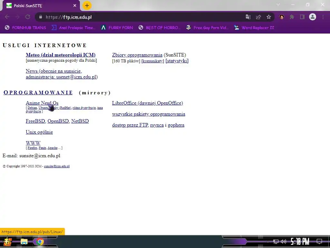Open the News usenet administration link
Image resolution: width=330 pixels, height=248 pixels.
61,74
